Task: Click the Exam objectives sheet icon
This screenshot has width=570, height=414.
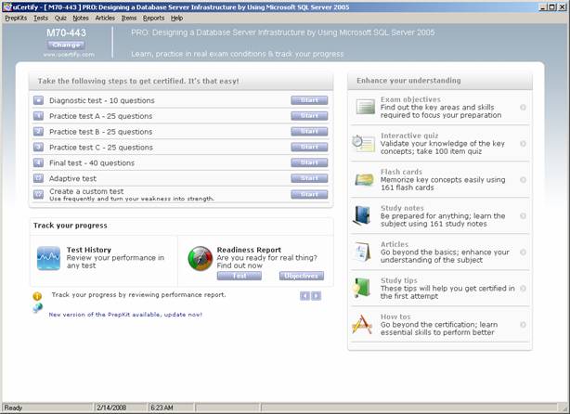Action: (366, 107)
